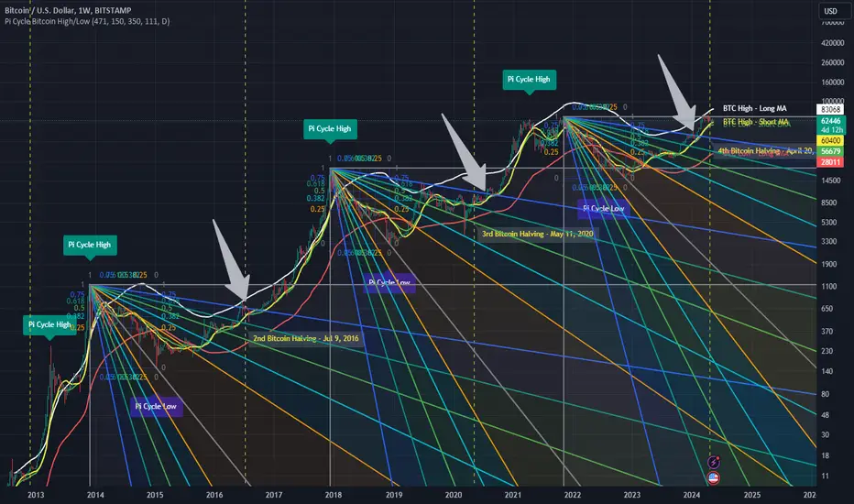
Task: Click the Pi Cycle High label near 2013
Action: [49, 324]
